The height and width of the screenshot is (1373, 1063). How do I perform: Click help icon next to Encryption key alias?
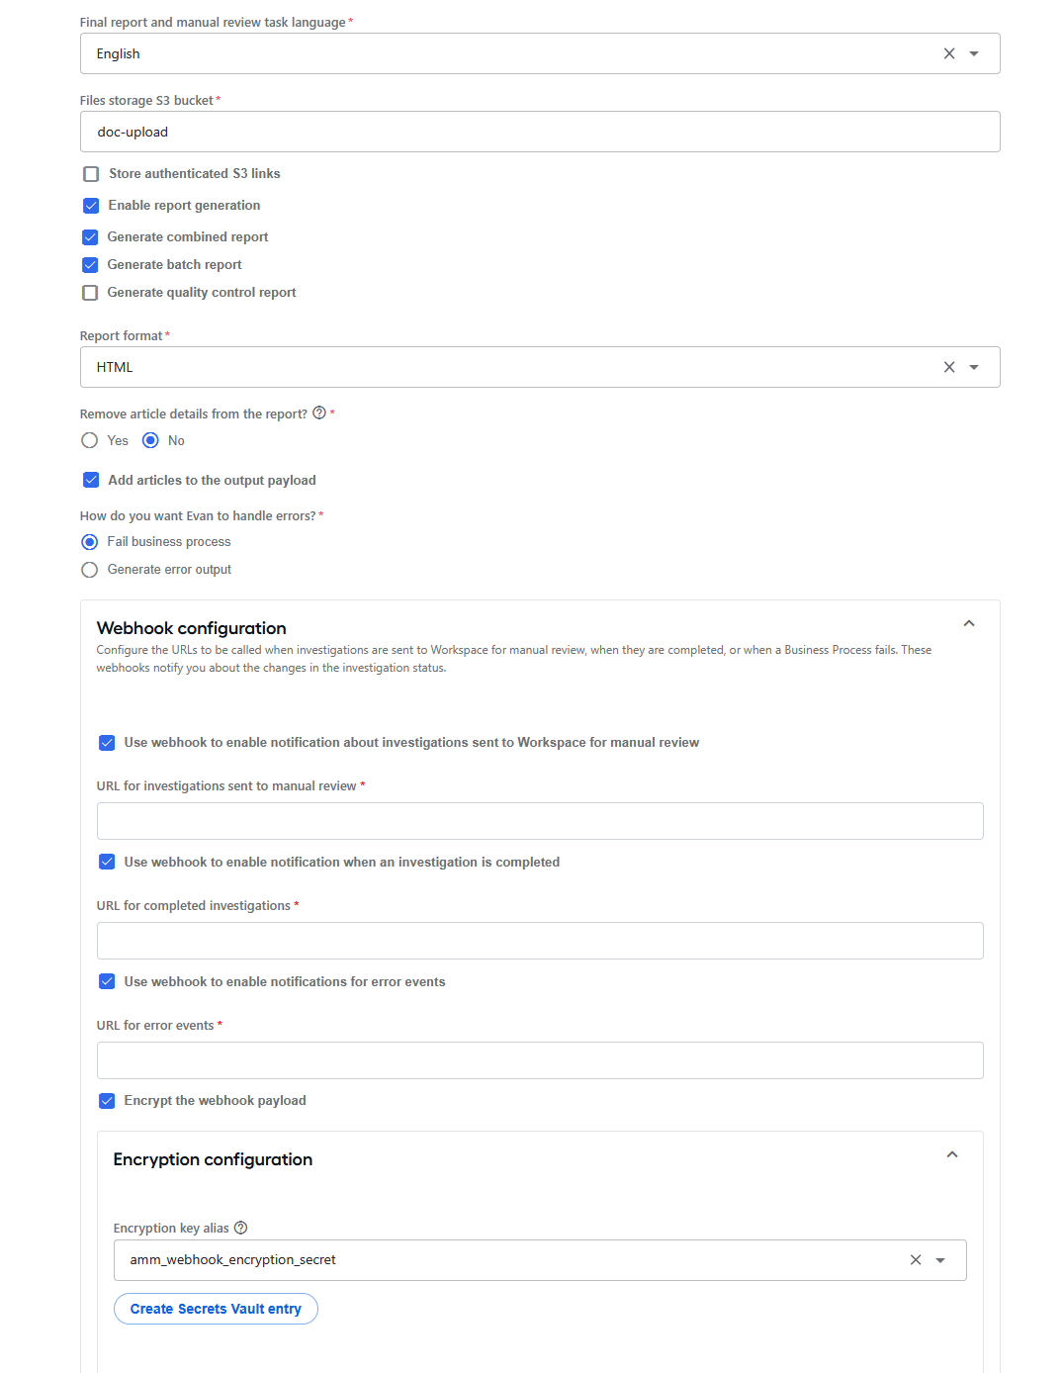tap(240, 1228)
